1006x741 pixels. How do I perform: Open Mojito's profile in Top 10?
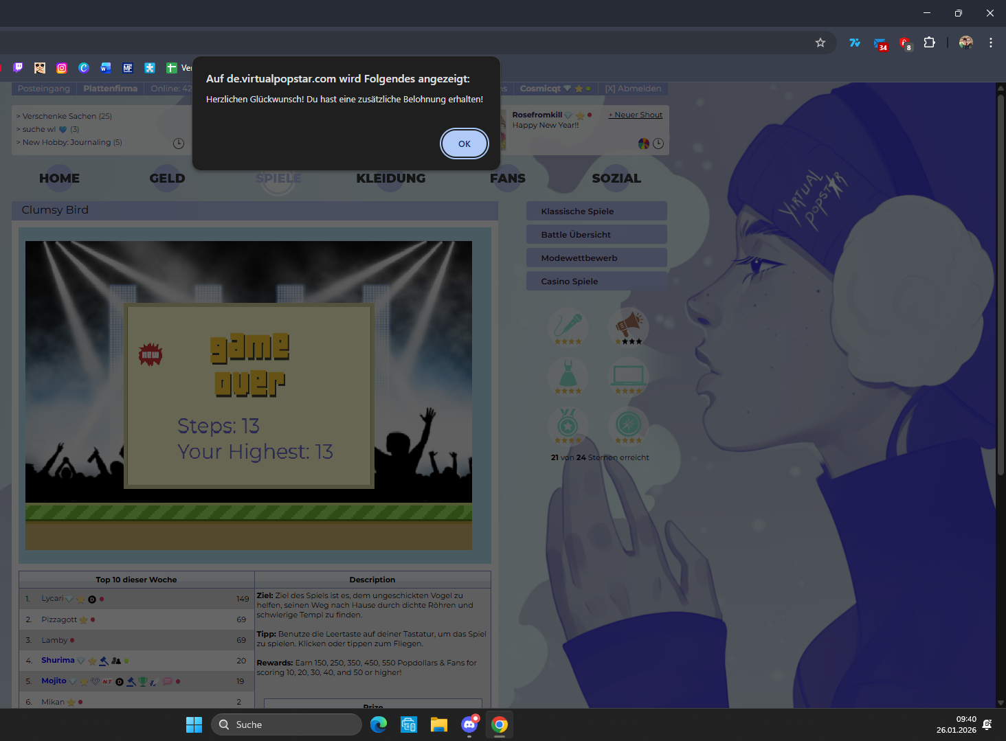pyautogui.click(x=54, y=681)
